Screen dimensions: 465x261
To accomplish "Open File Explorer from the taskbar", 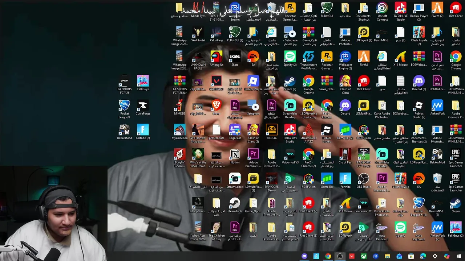I will (x=387, y=256).
